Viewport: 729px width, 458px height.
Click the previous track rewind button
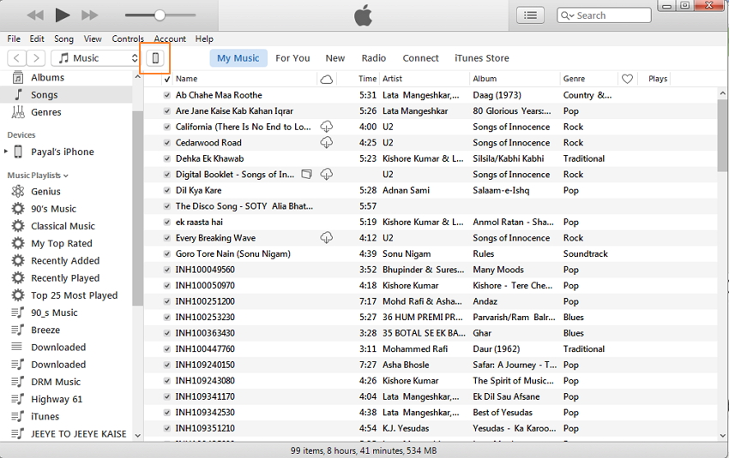(35, 15)
